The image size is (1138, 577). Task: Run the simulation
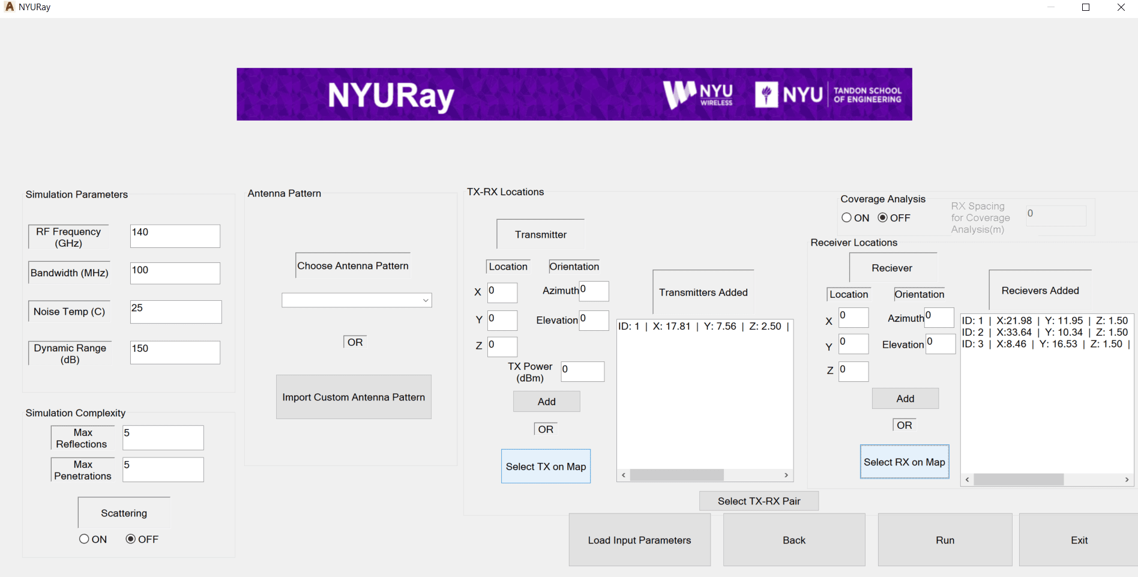945,540
